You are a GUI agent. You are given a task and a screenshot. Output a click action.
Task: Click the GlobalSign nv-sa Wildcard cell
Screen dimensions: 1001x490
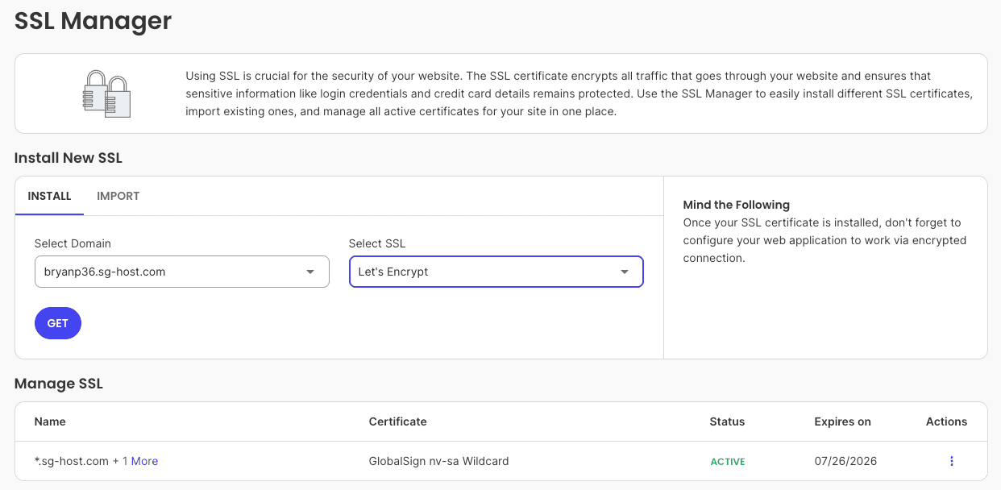coord(438,461)
